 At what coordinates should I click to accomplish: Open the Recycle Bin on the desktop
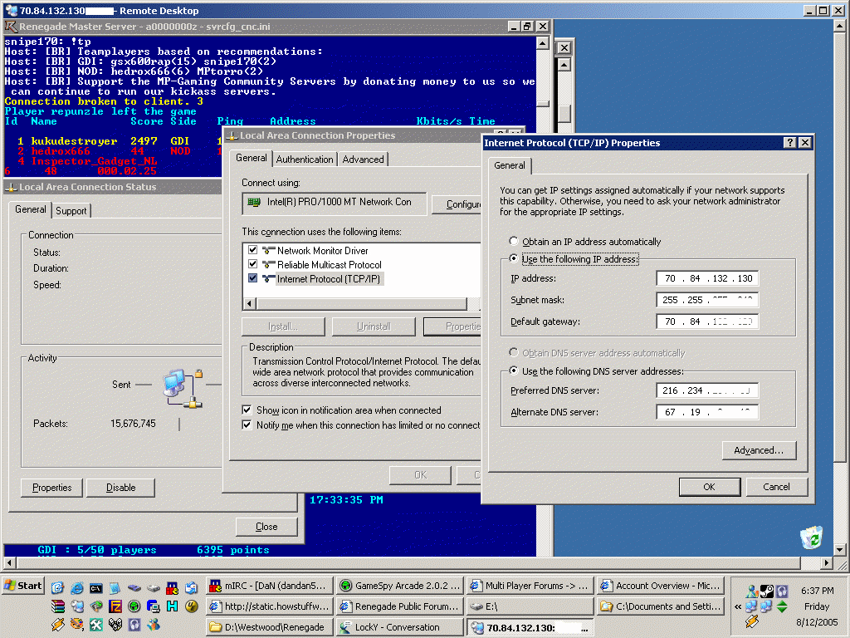point(811,536)
